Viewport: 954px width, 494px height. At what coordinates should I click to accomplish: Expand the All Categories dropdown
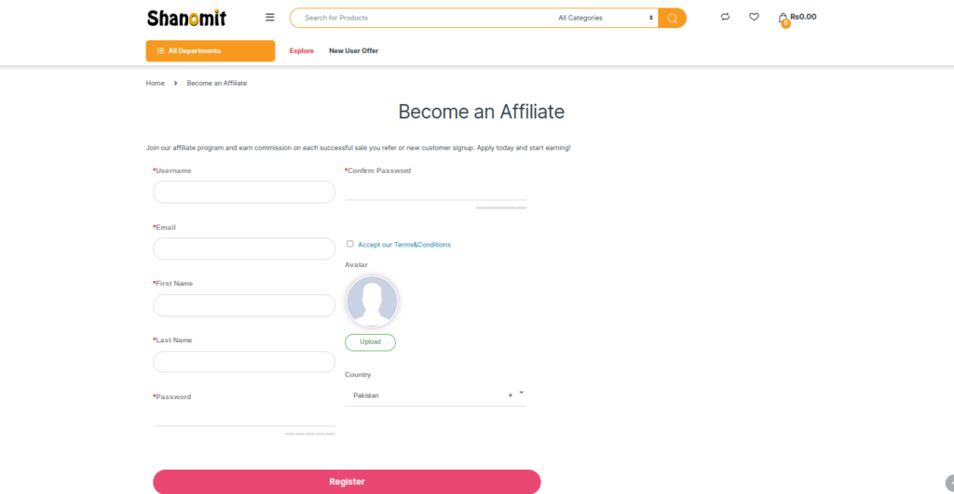[x=606, y=19]
